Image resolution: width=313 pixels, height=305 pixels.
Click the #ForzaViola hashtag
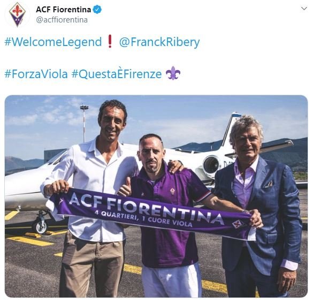click(36, 74)
